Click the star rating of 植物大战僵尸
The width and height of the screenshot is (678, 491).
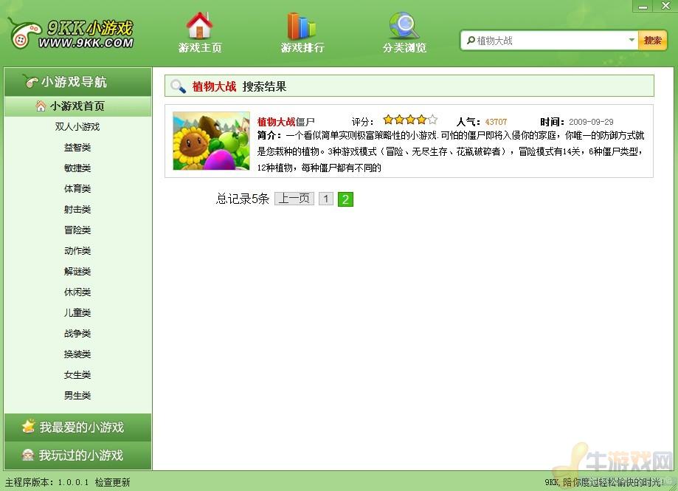pyautogui.click(x=410, y=120)
